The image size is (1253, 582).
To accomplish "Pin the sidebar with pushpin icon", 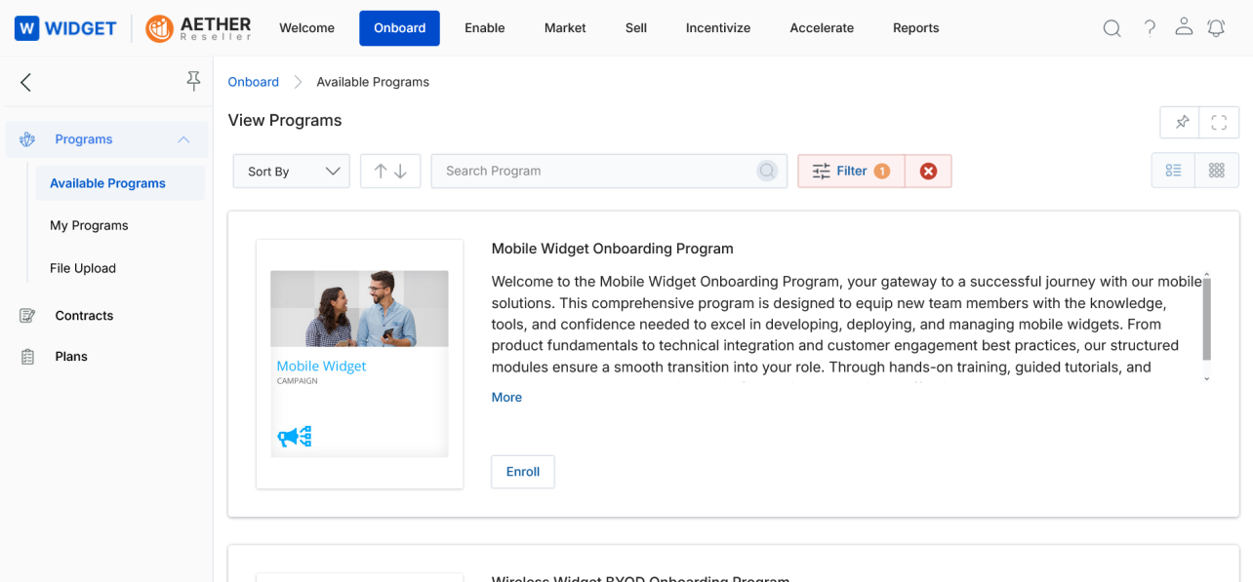I will pyautogui.click(x=193, y=82).
